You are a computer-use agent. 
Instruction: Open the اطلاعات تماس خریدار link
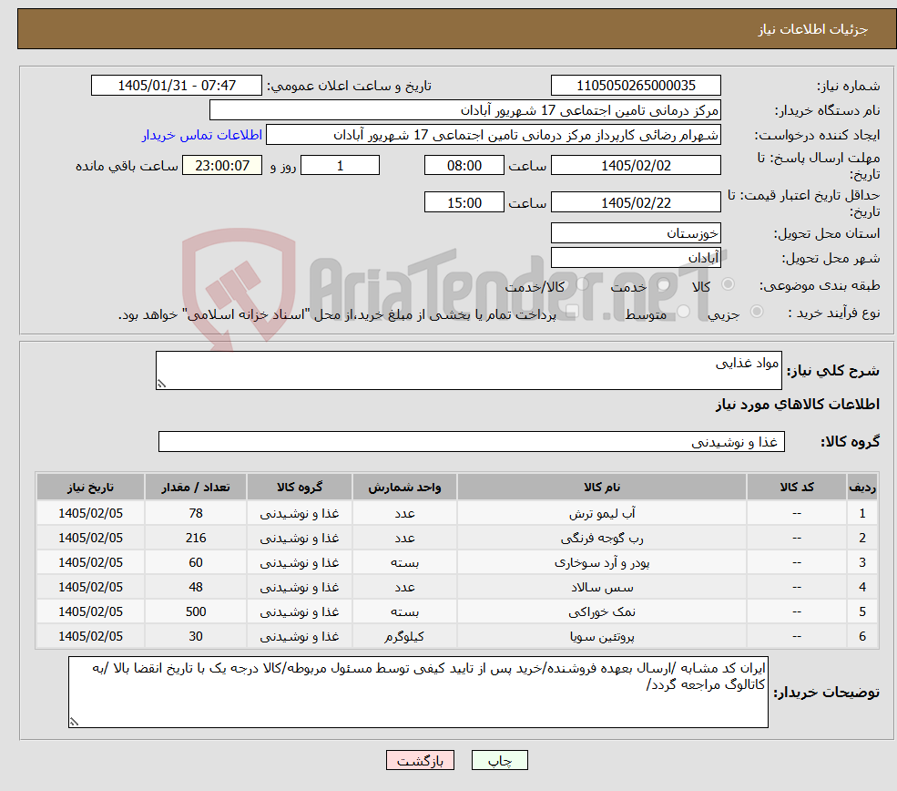point(202,135)
